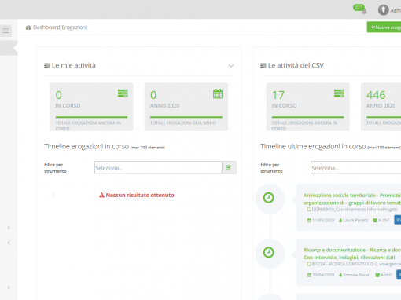Click the Nuova erogazione green button
Screen dimensions: 401x300
[x=384, y=27]
